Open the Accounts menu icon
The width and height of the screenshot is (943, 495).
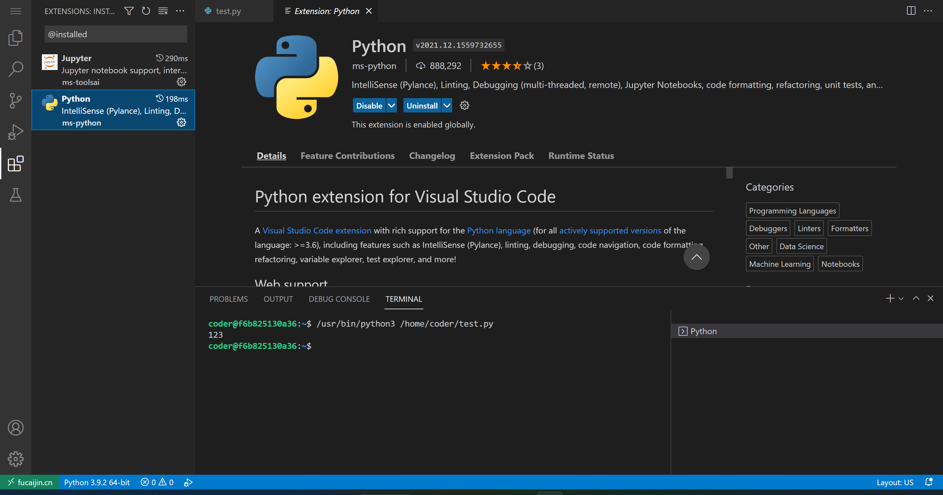click(x=15, y=428)
